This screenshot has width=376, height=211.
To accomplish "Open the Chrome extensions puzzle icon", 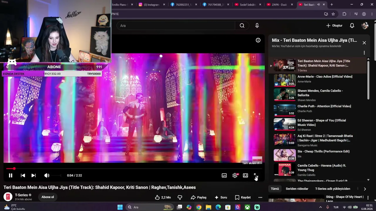I will click(x=345, y=14).
